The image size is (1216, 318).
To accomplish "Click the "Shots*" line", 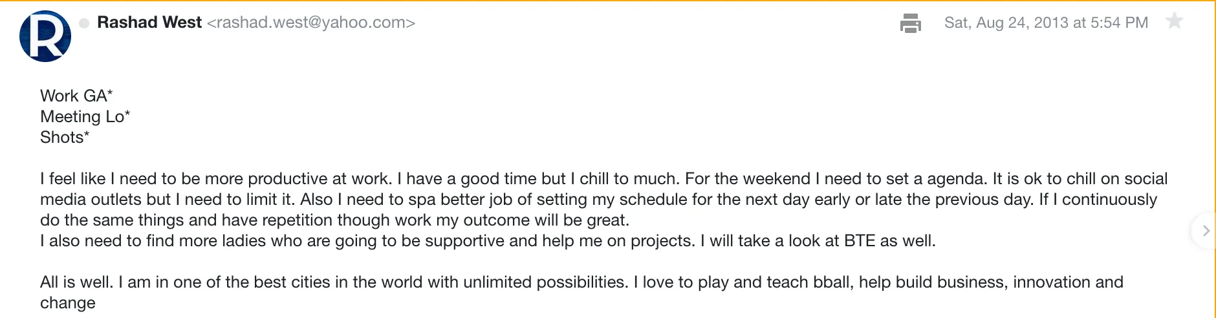I will tap(65, 137).
